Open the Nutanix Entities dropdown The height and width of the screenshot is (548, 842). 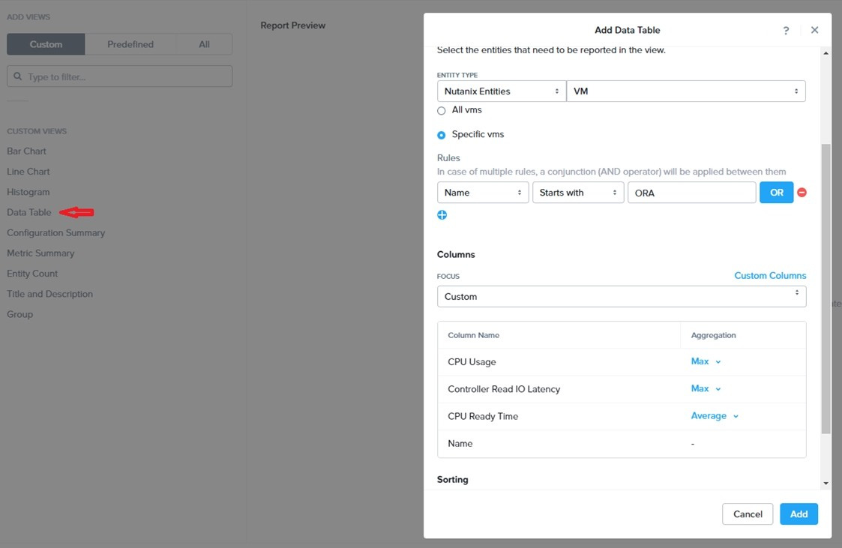point(501,91)
